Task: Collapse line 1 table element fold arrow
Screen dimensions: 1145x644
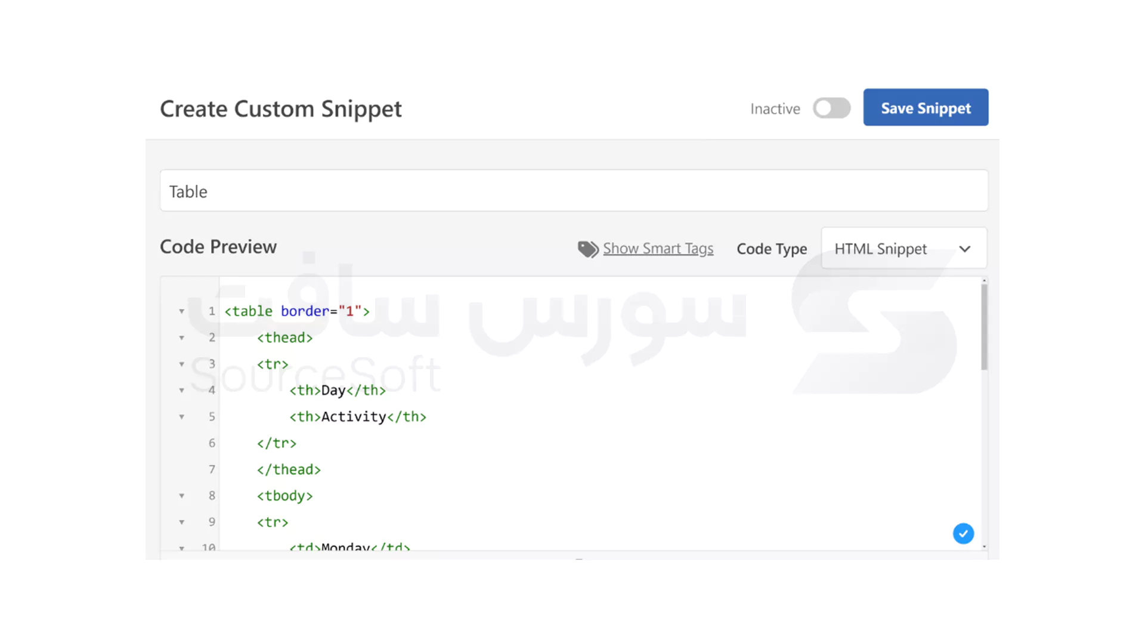Action: click(x=182, y=311)
